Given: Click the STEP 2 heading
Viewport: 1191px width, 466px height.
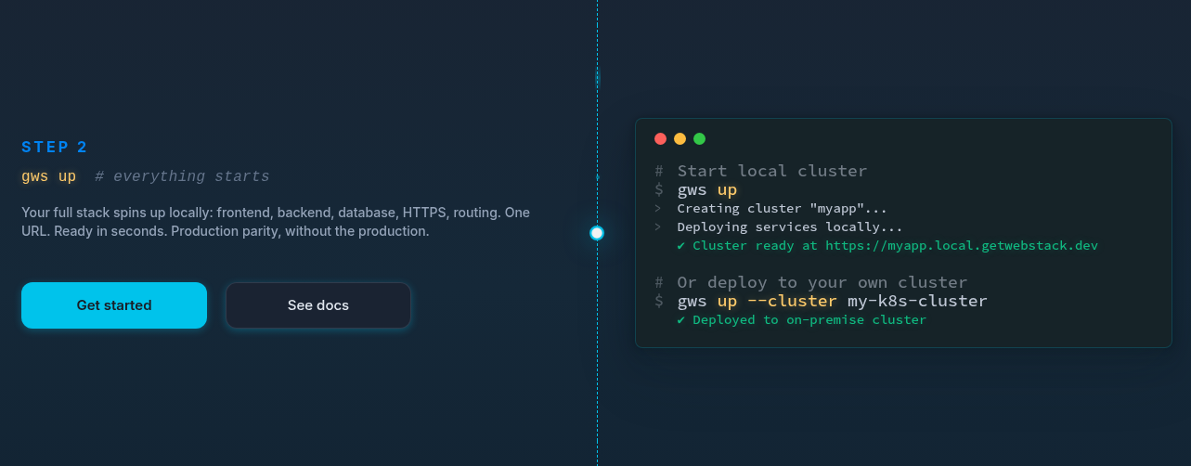Looking at the screenshot, I should 55,147.
